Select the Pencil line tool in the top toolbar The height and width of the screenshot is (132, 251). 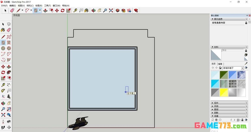pyautogui.click(x=18, y=11)
